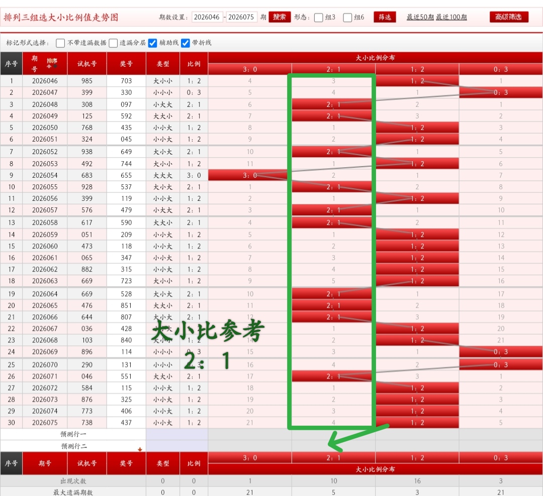Click the 2:1 cell for period 2026066
Viewport: 543px width, 496px height.
(332, 316)
